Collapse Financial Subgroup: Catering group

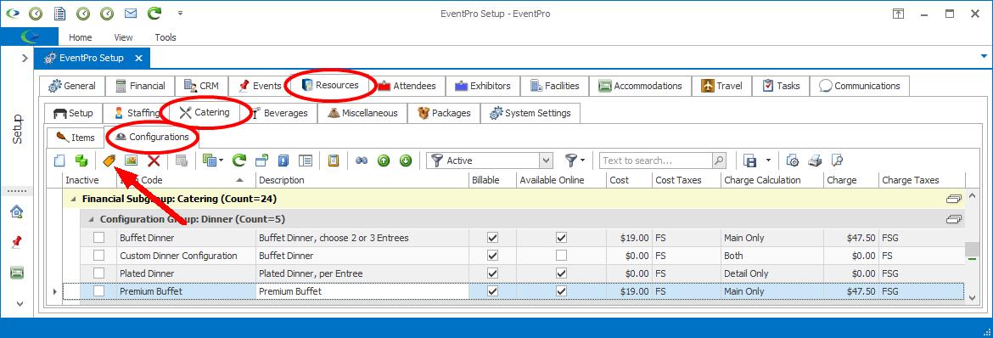click(74, 199)
